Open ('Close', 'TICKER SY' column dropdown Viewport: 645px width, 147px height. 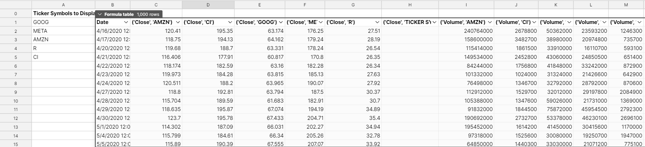(434, 22)
